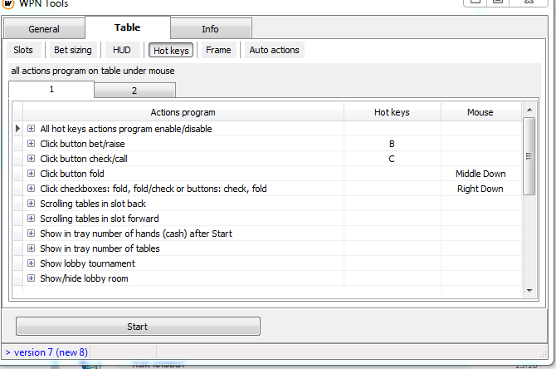This screenshot has width=556, height=369.
Task: Select the 'Right Down' mouse cell
Action: 480,189
